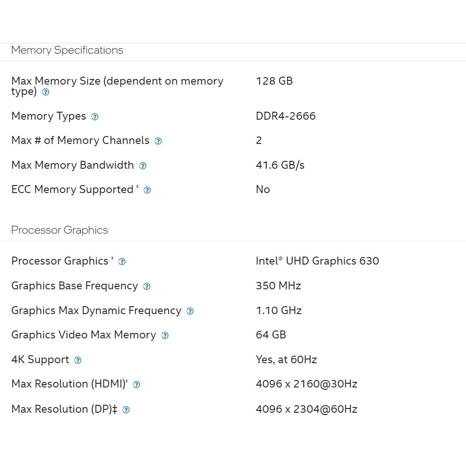Image resolution: width=466 pixels, height=466 pixels.
Task: Click Graphics Max Dynamic Frequency info icon
Action: coord(190,311)
